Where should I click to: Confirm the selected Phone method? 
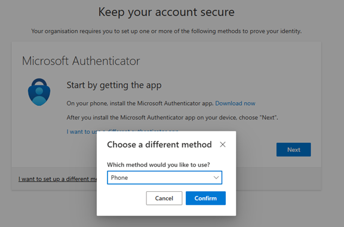click(205, 198)
